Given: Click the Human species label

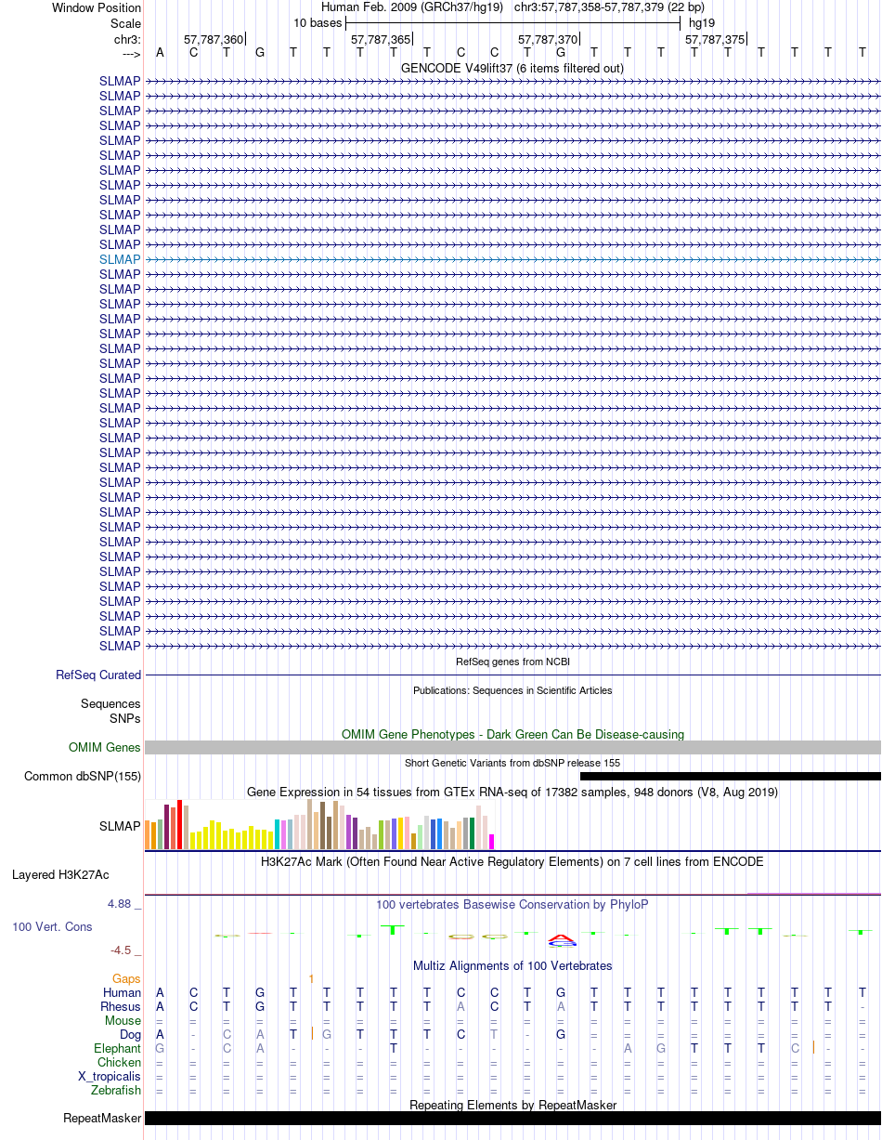Looking at the screenshot, I should tap(122, 992).
